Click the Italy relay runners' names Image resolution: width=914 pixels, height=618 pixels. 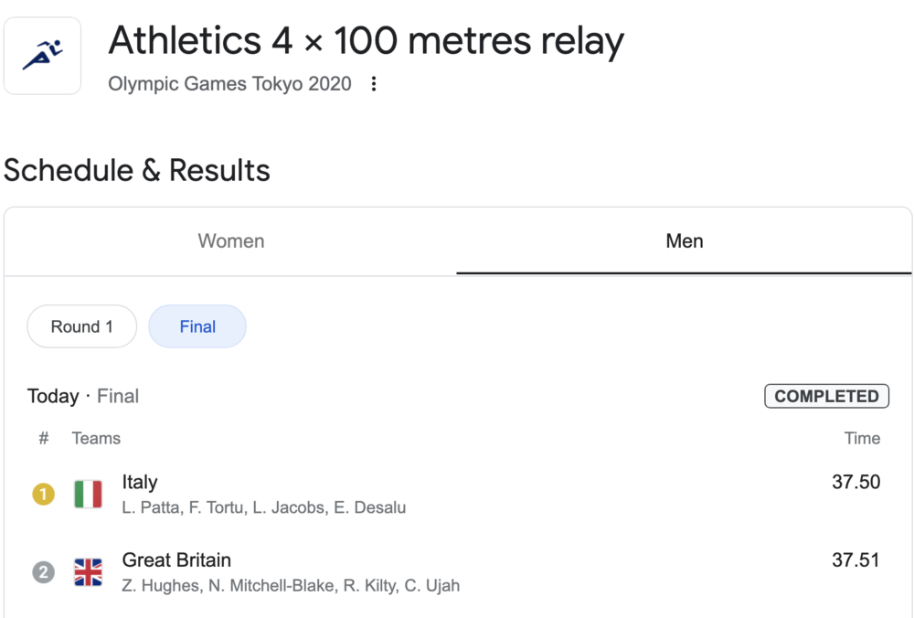tap(263, 507)
